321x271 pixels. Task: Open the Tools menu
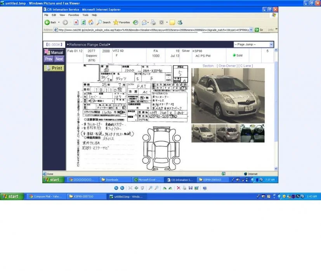[x=85, y=15]
